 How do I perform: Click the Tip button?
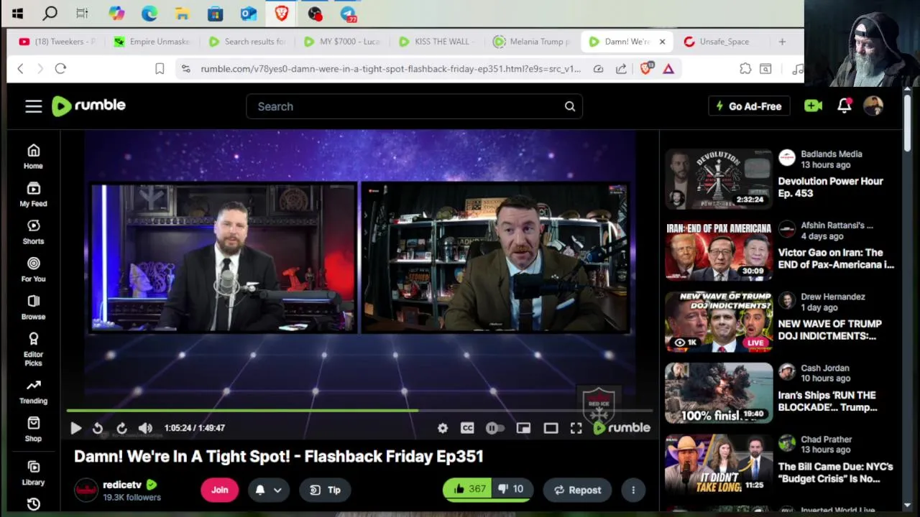pos(324,490)
